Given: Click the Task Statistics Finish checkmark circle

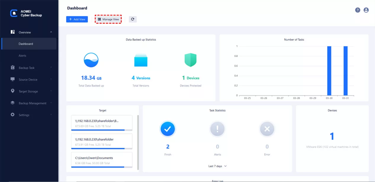Looking at the screenshot, I should coord(168,129).
